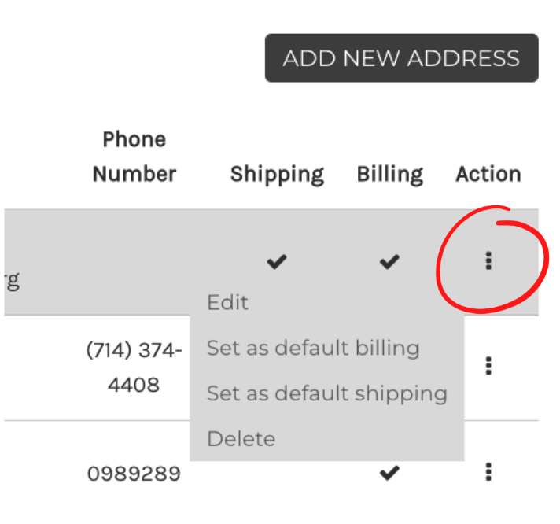
Task: Click the phone number 0989289
Action: [134, 474]
